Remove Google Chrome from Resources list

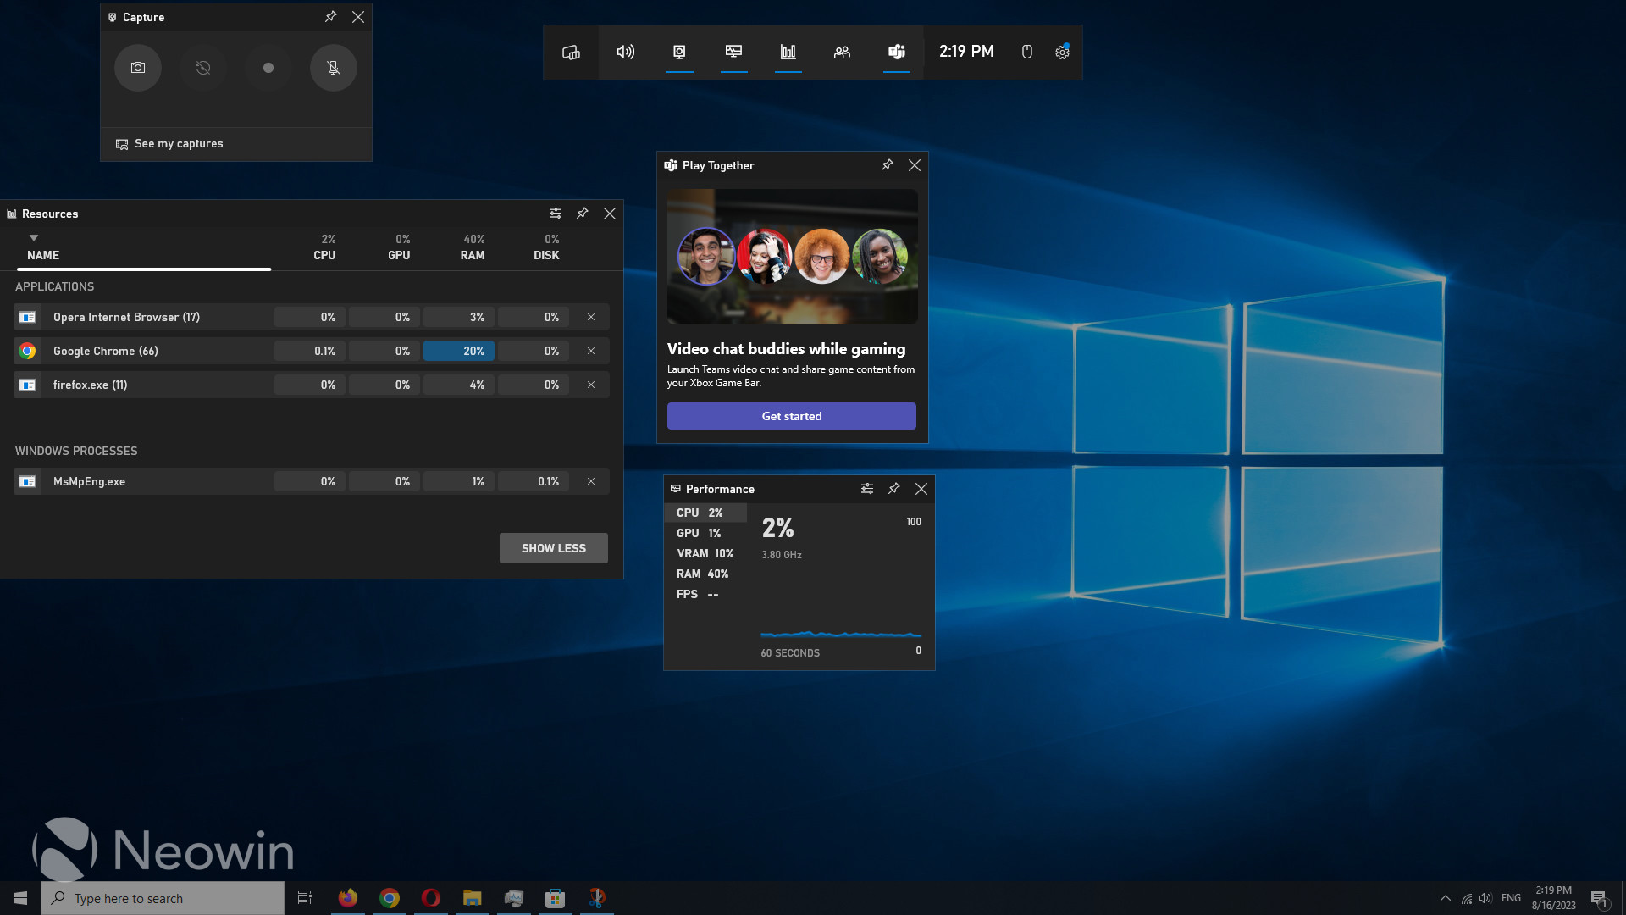[x=591, y=351]
